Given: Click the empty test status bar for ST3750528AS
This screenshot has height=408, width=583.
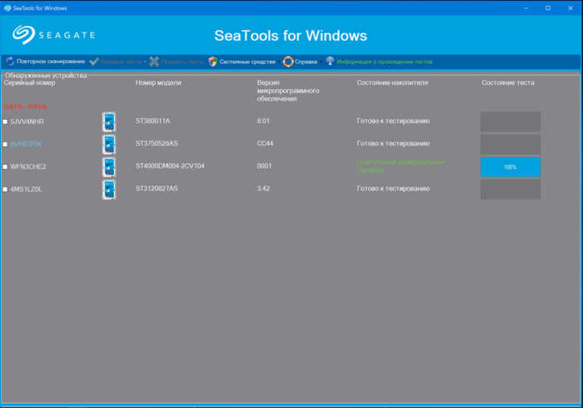Looking at the screenshot, I should [510, 145].
